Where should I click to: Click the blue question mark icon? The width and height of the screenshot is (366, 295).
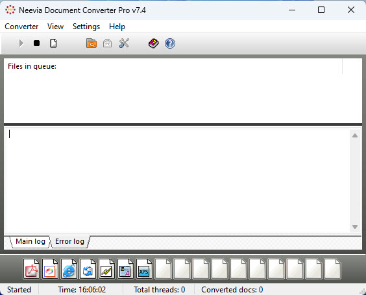pyautogui.click(x=169, y=43)
